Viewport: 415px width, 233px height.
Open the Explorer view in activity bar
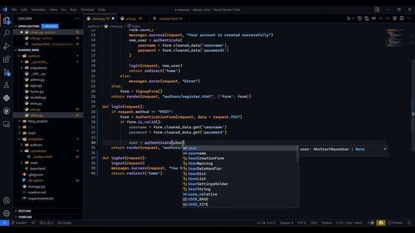tap(6, 20)
